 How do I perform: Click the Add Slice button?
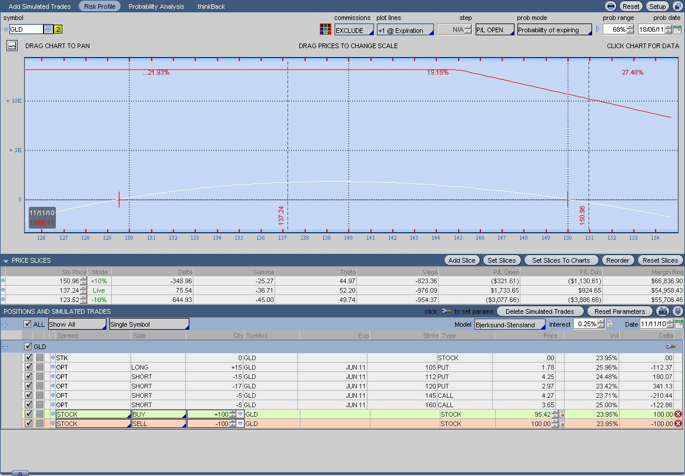tap(462, 260)
